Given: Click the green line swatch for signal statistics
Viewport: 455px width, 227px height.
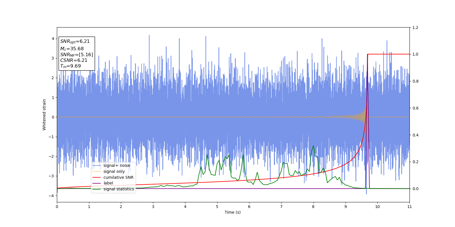Looking at the screenshot, I should (x=97, y=189).
